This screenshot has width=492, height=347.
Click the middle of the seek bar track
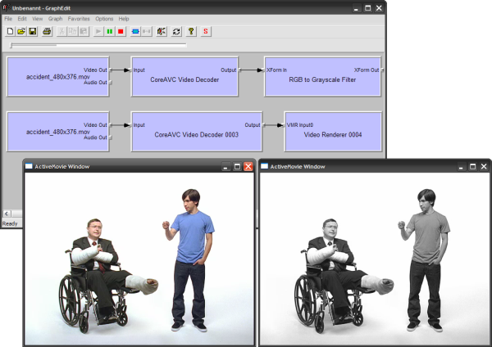(98, 45)
